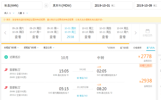Image resolution: width=161 pixels, height=100 pixels.
Task: Click the 去哪儿低价 tag
Action: (x=146, y=65)
